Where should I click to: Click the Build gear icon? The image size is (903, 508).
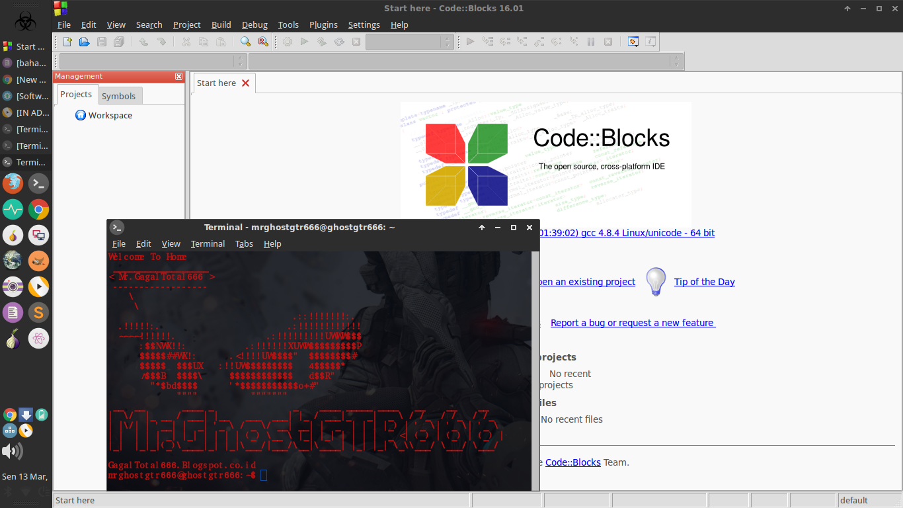tap(288, 42)
